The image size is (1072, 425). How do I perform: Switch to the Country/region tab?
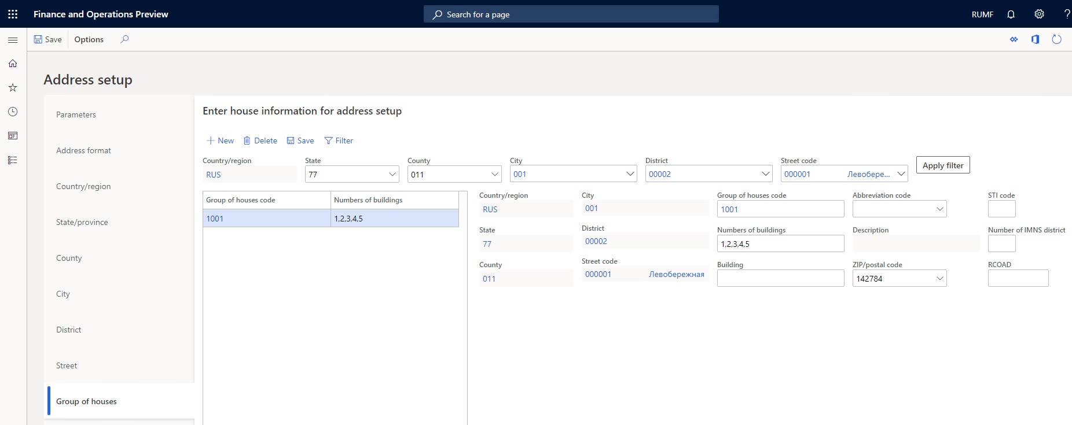point(83,186)
